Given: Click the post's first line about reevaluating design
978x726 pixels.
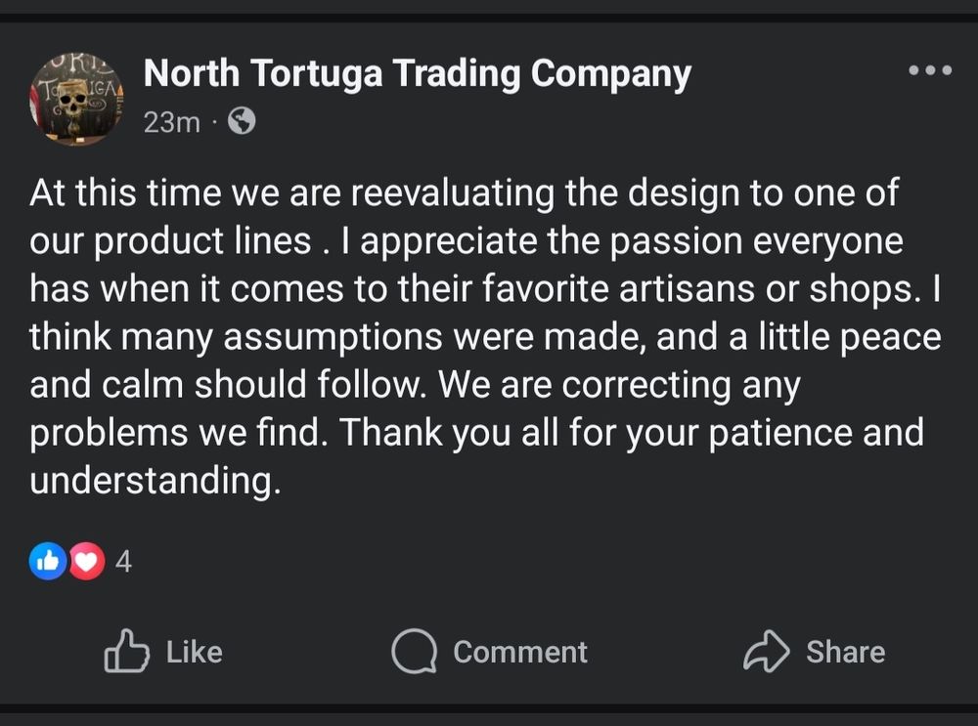Looking at the screenshot, I should (x=464, y=192).
